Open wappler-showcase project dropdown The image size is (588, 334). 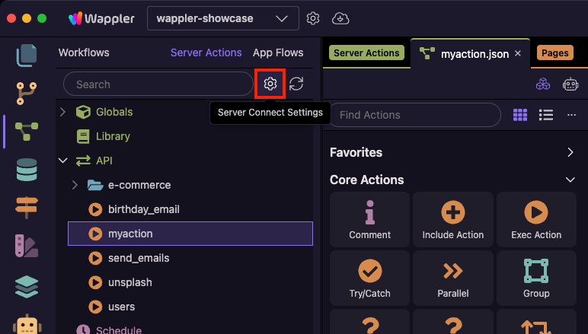[222, 18]
